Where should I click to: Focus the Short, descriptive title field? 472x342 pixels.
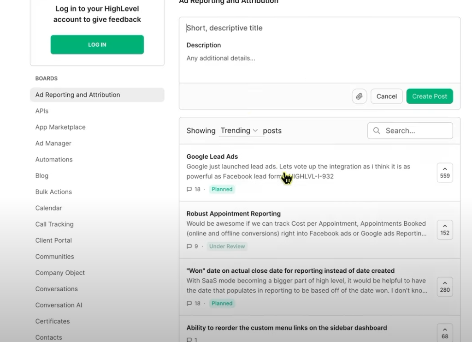(x=319, y=28)
